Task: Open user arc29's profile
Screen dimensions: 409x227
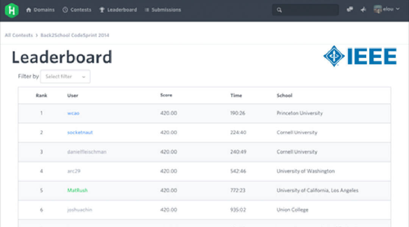Action: click(74, 171)
